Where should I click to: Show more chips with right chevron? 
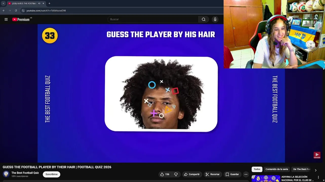tap(316, 170)
